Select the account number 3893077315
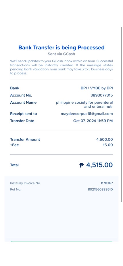Viewport: 123px width, 266px height. point(102,95)
